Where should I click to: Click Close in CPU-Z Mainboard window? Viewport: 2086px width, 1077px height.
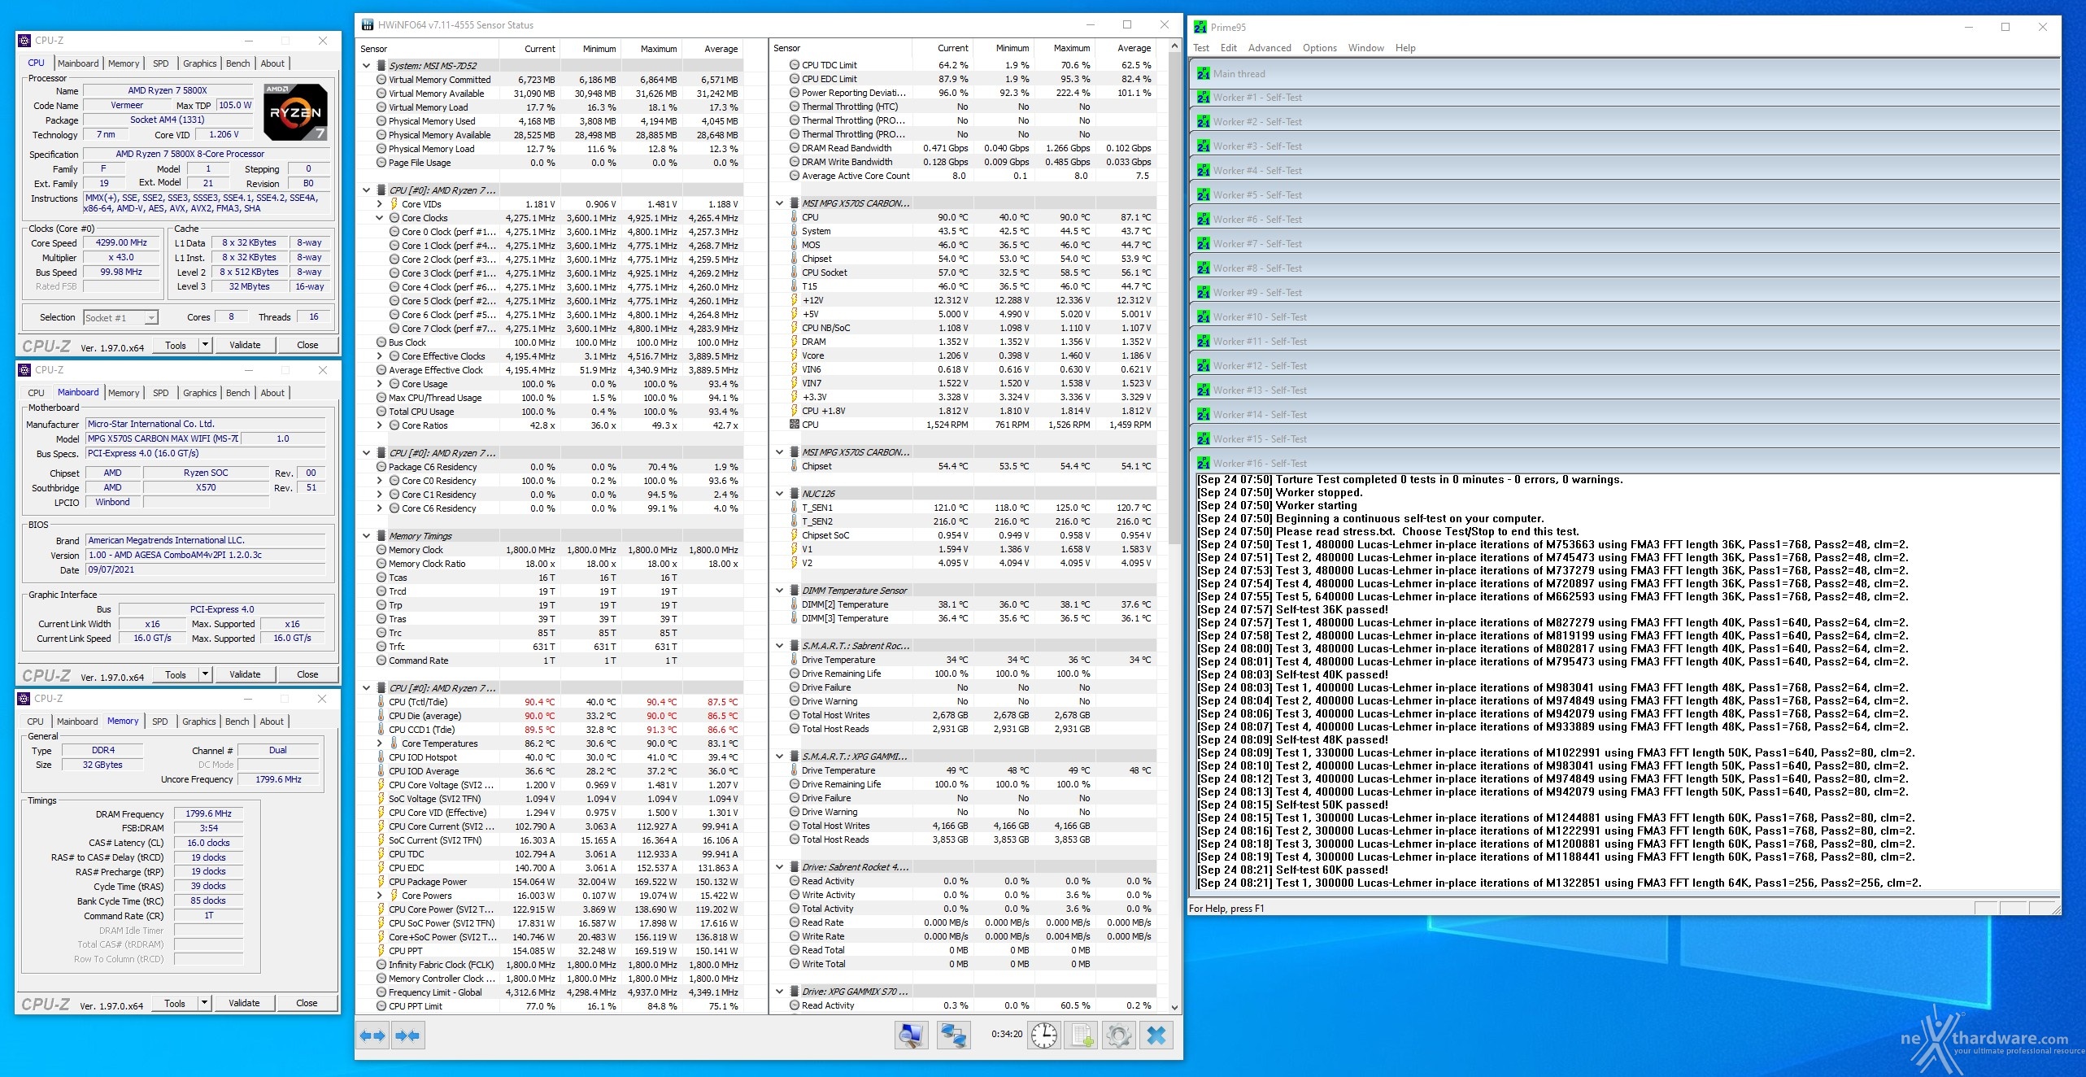[x=307, y=674]
